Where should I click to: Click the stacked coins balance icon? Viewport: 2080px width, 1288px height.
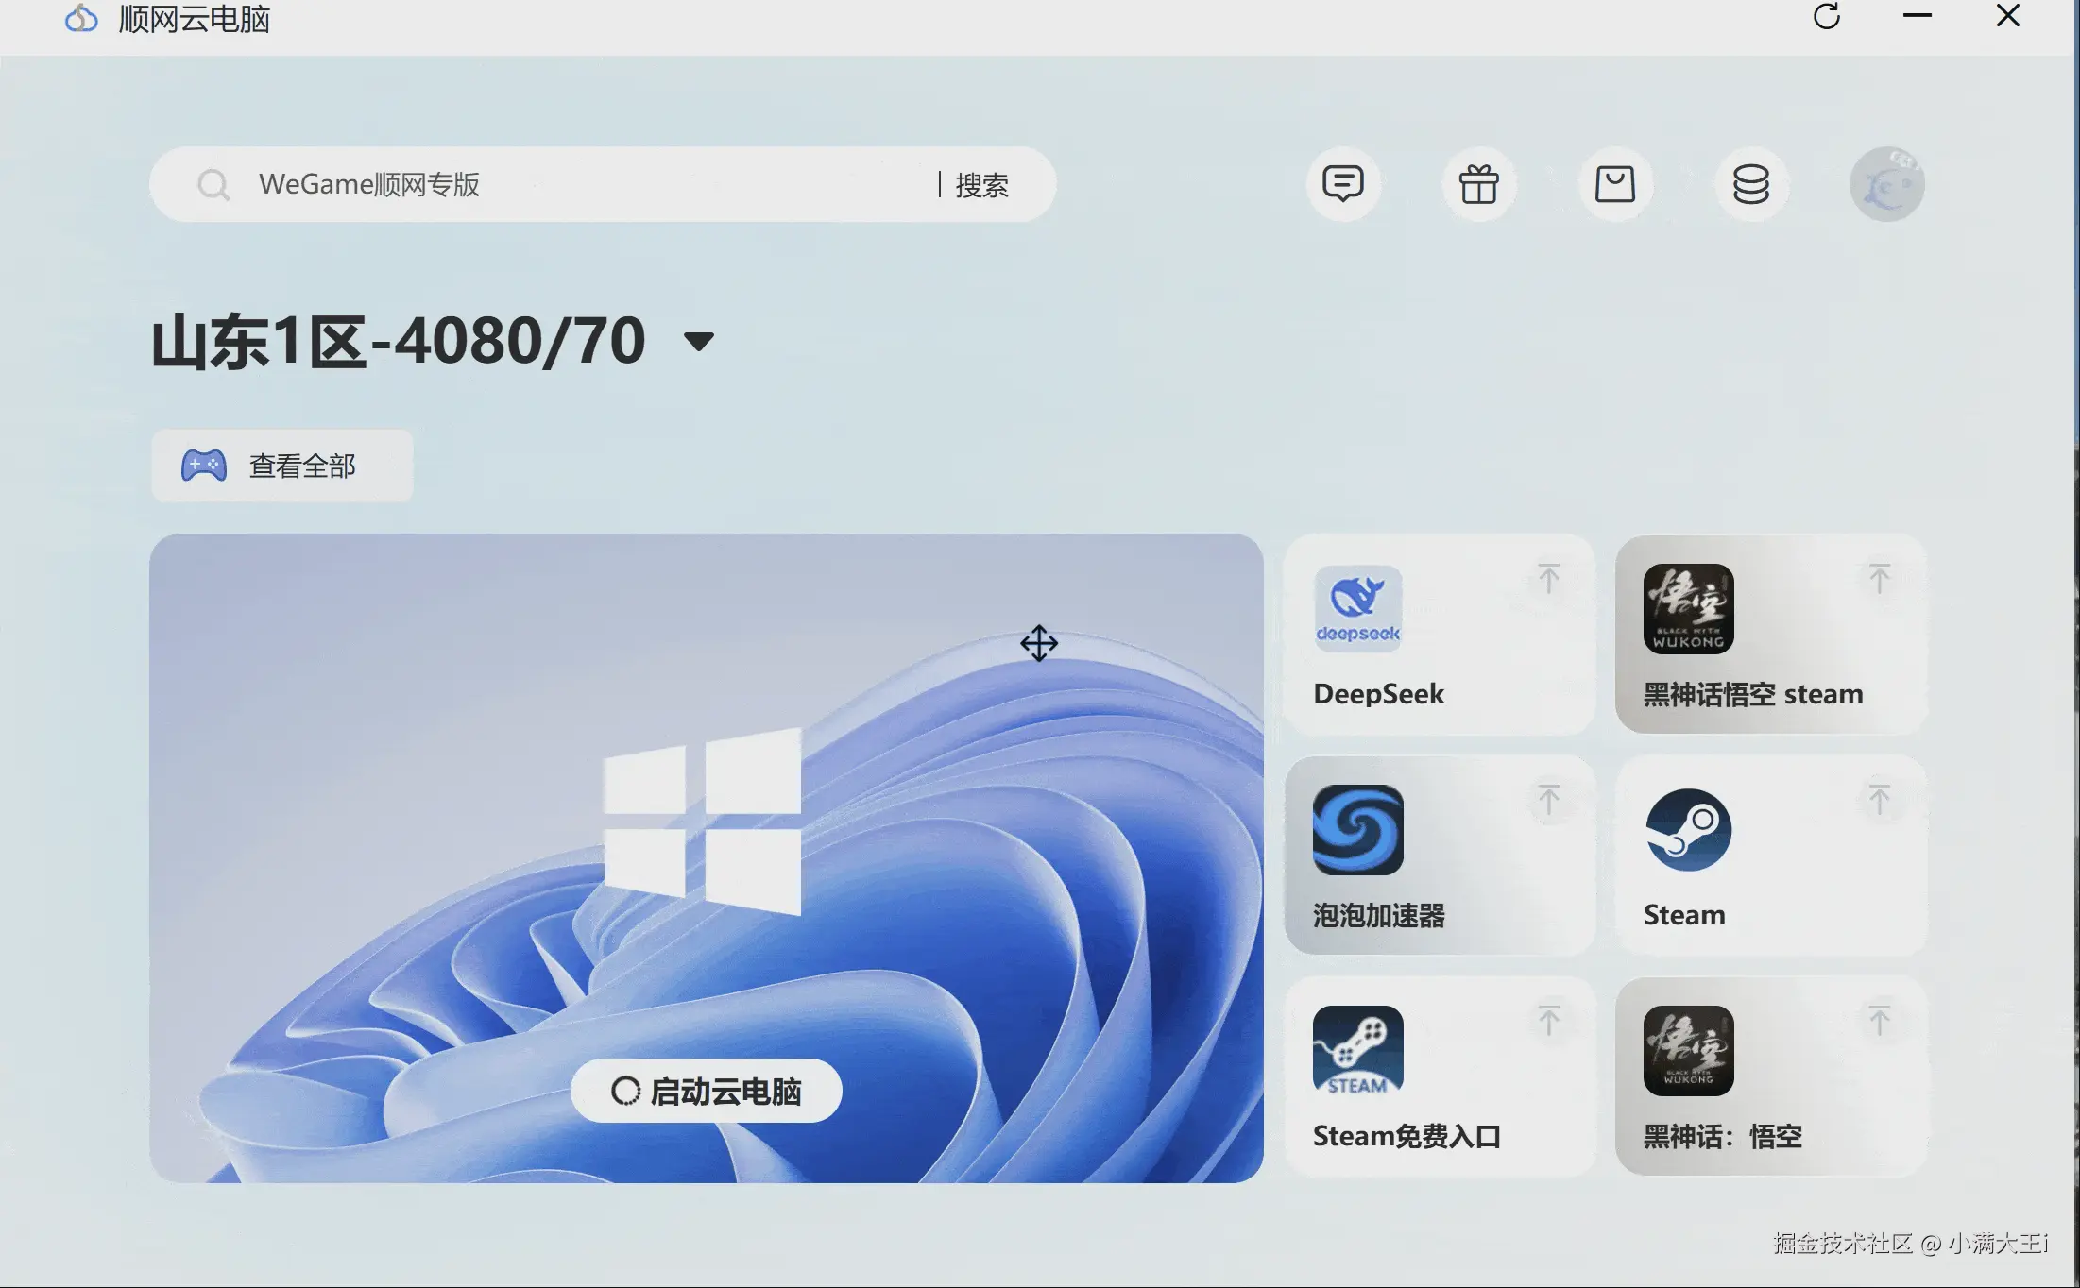(x=1750, y=184)
